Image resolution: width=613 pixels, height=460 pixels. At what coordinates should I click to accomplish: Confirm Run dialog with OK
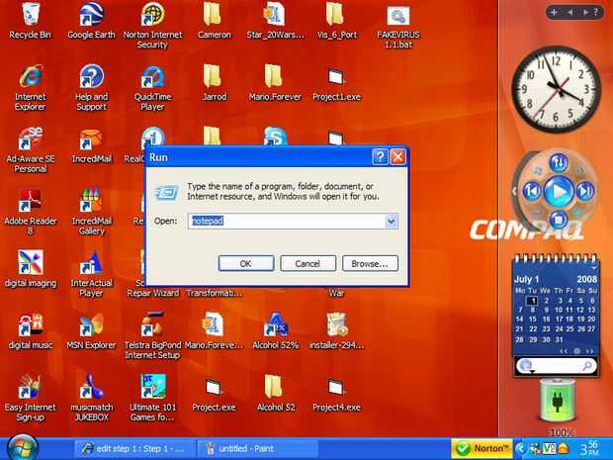click(x=246, y=263)
